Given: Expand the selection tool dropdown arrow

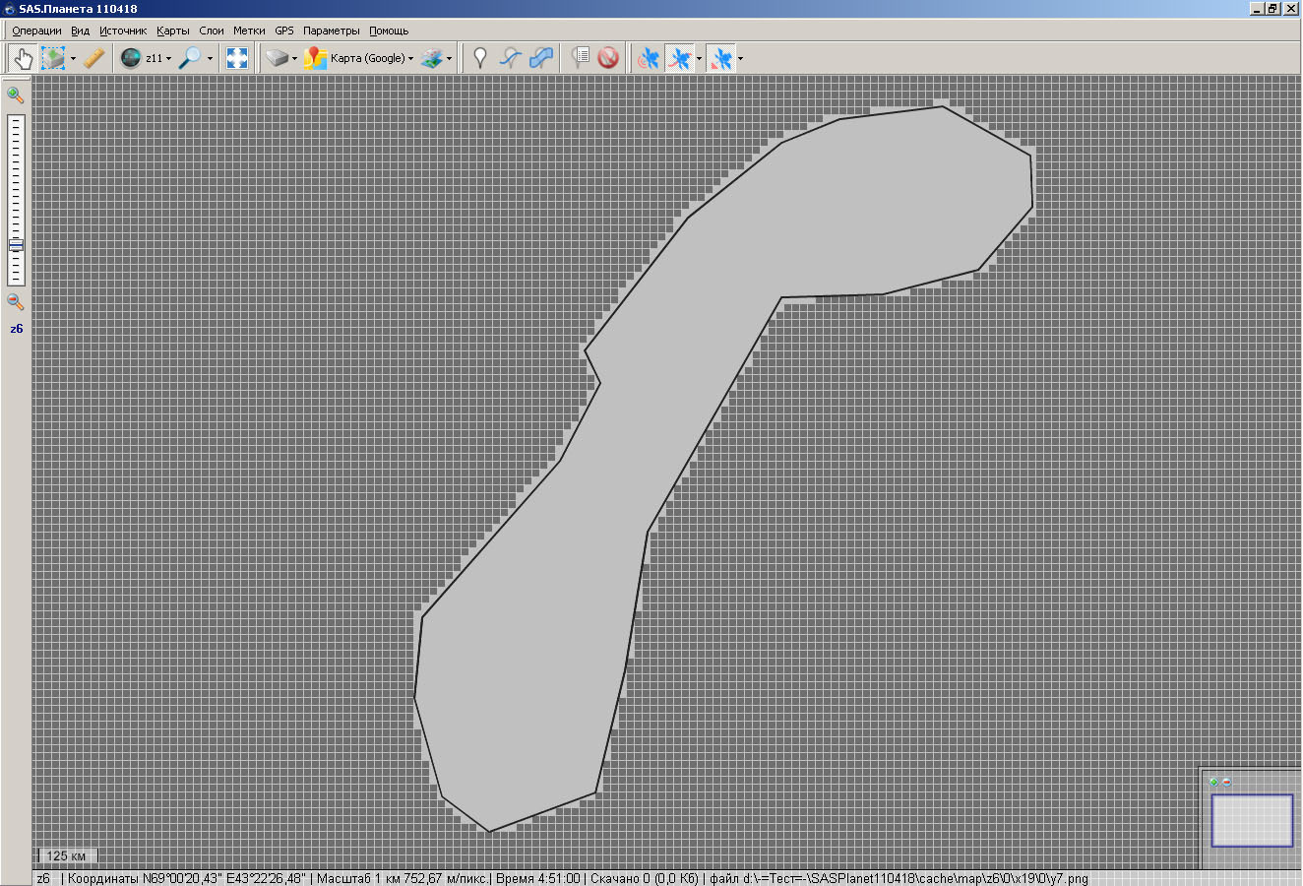Looking at the screenshot, I should 73,59.
